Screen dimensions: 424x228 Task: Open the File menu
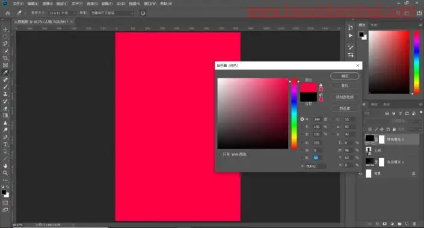click(18, 4)
